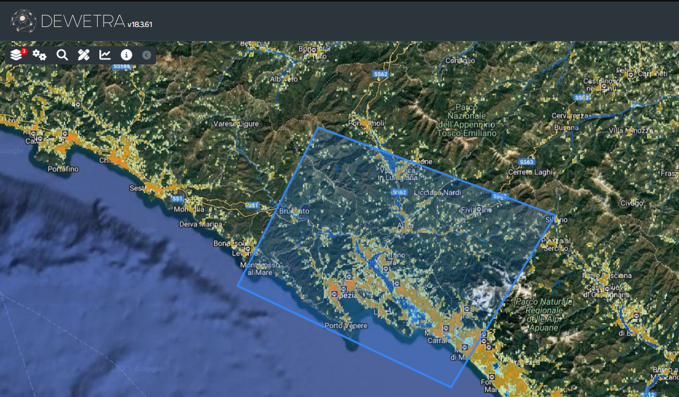
Task: Select the ruler and pencil drawing tools
Action: (83, 55)
